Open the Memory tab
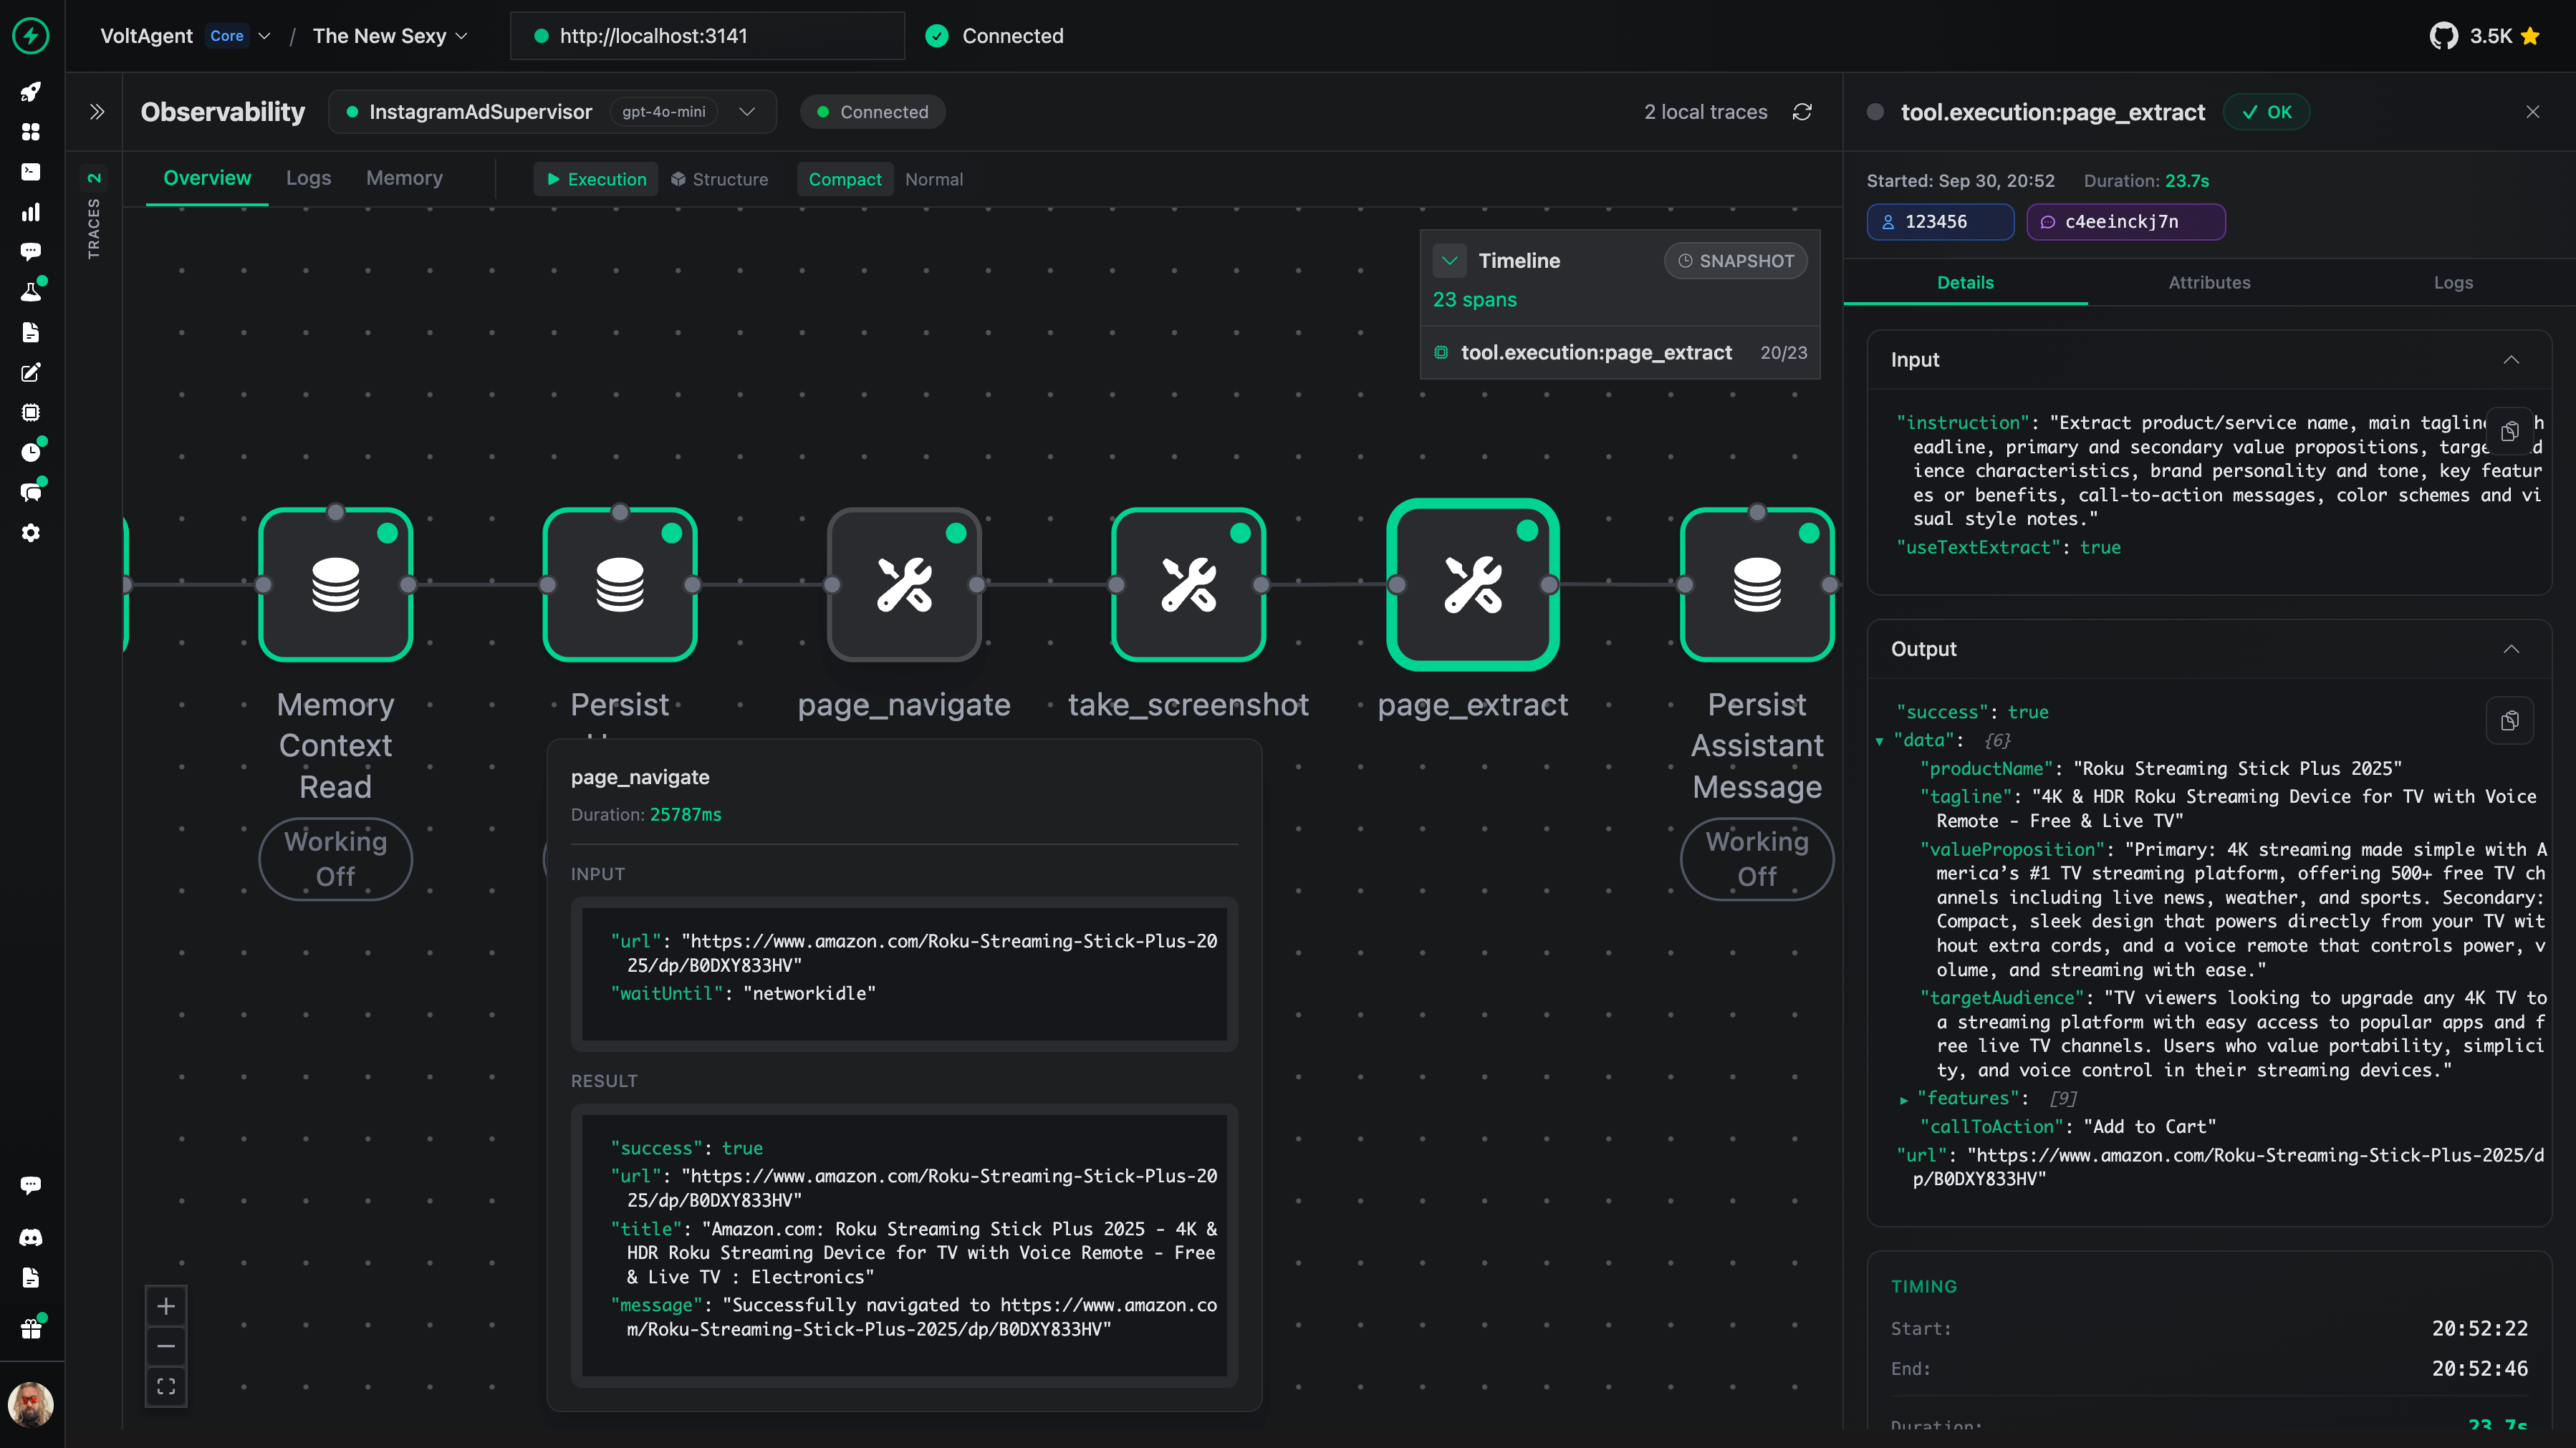This screenshot has height=1448, width=2576. [404, 178]
